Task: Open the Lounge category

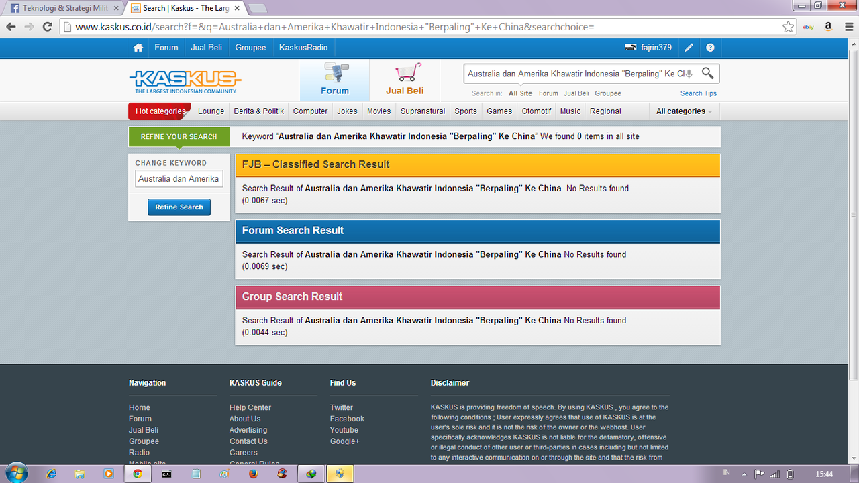Action: pyautogui.click(x=211, y=111)
